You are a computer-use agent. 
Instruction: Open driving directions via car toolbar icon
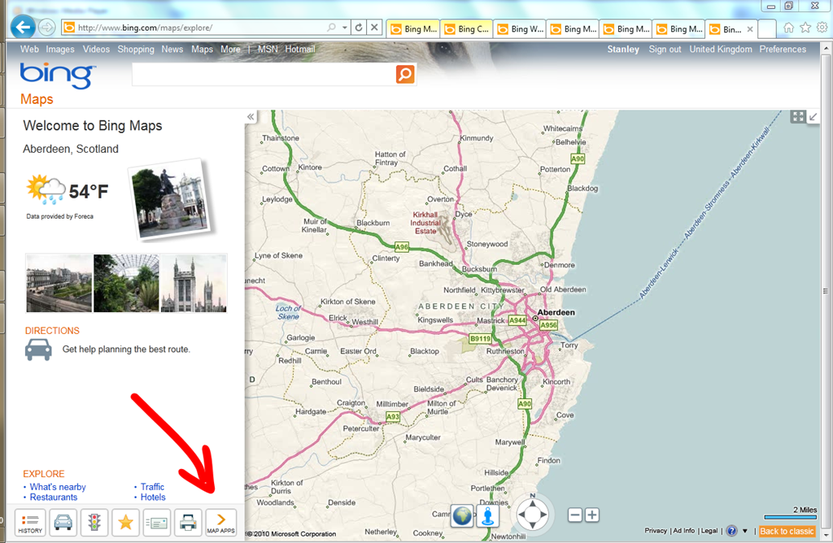[x=63, y=522]
